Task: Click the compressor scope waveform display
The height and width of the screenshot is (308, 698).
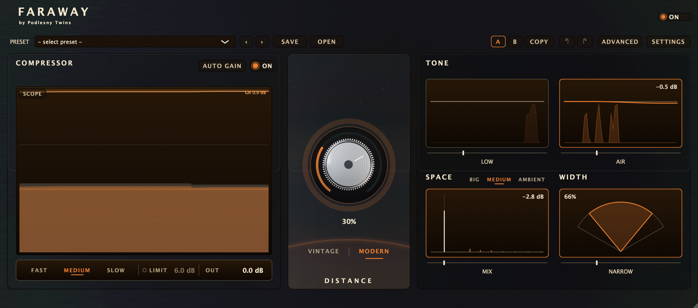Action: click(144, 171)
